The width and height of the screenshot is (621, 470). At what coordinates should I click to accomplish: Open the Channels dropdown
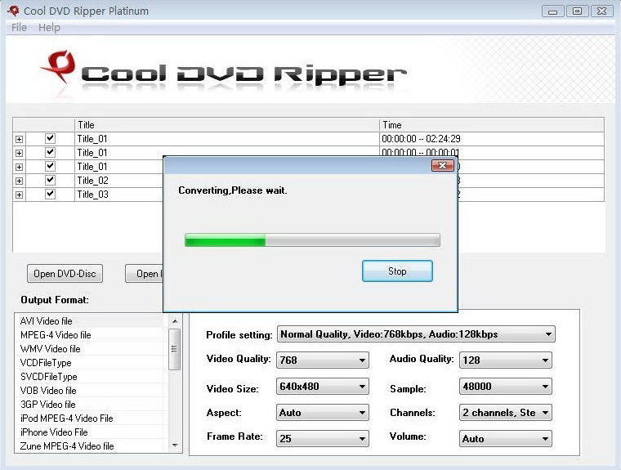505,413
